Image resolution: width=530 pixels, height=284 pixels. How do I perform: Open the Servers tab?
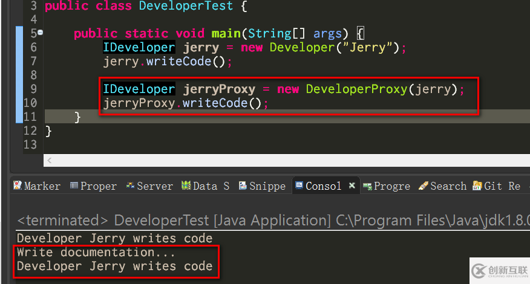point(149,186)
